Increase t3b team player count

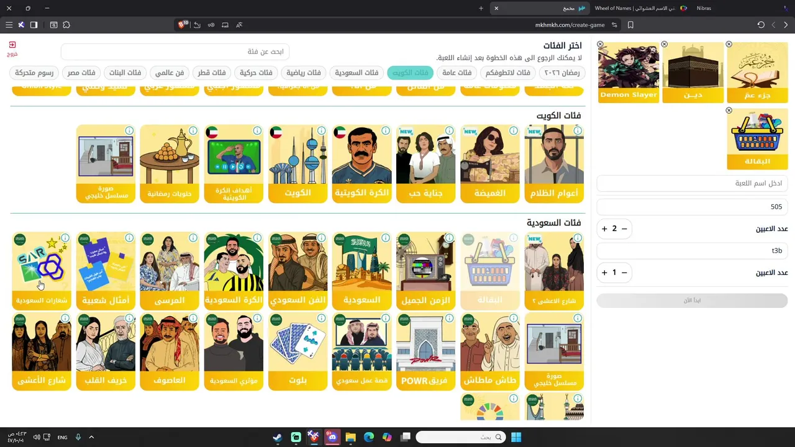[604, 273]
